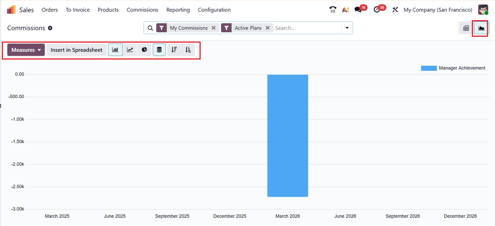Launch the AI assistant
Image resolution: width=495 pixels, height=226 pixels.
coord(345,10)
